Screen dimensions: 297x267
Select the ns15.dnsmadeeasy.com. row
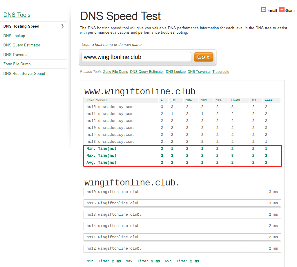[182, 107]
